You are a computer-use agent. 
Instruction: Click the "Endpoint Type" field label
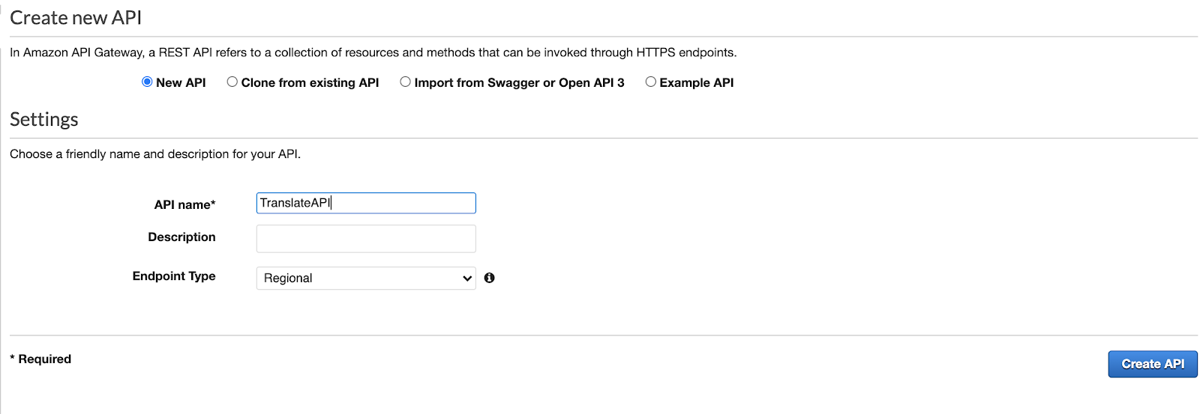pyautogui.click(x=174, y=276)
